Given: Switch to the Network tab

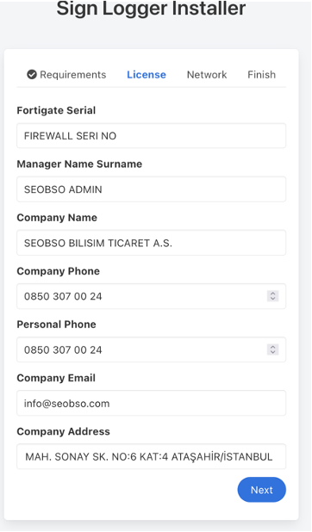Looking at the screenshot, I should pyautogui.click(x=207, y=75).
